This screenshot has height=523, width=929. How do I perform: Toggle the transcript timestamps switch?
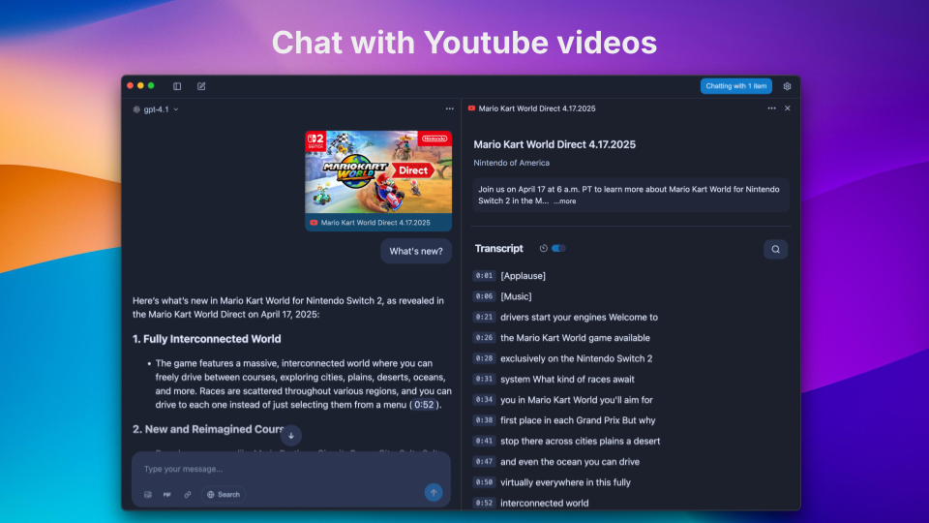pyautogui.click(x=558, y=249)
